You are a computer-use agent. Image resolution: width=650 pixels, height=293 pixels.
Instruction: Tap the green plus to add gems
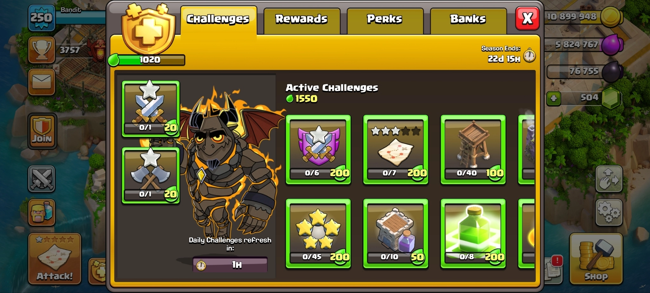tap(554, 99)
